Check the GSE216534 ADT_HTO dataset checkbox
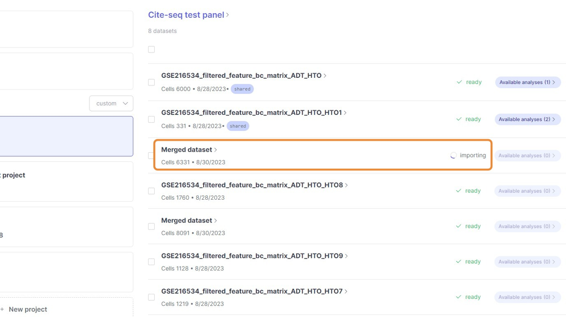Viewport: 566px width, 317px height. pos(152,82)
